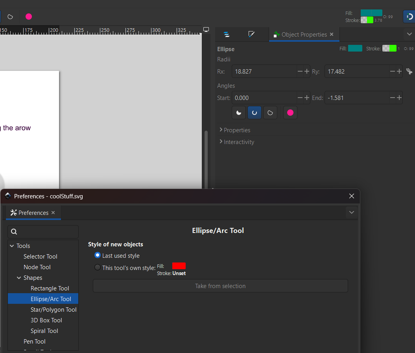This screenshot has width=415, height=353.
Task: Select the Chord arc type icon
Action: (x=270, y=113)
